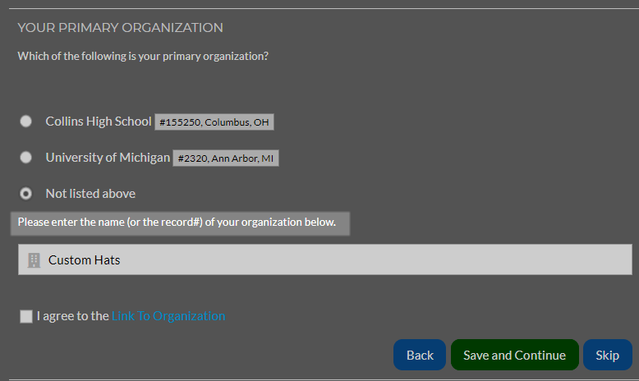Click the building icon in organization field
This screenshot has height=381, width=639.
[x=34, y=260]
